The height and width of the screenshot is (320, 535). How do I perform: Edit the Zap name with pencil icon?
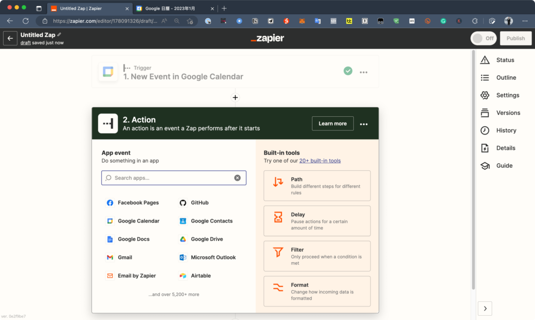(60, 35)
